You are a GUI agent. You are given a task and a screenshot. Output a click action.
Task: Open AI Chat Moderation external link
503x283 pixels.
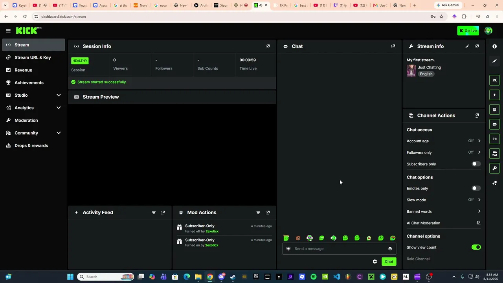tap(479, 223)
